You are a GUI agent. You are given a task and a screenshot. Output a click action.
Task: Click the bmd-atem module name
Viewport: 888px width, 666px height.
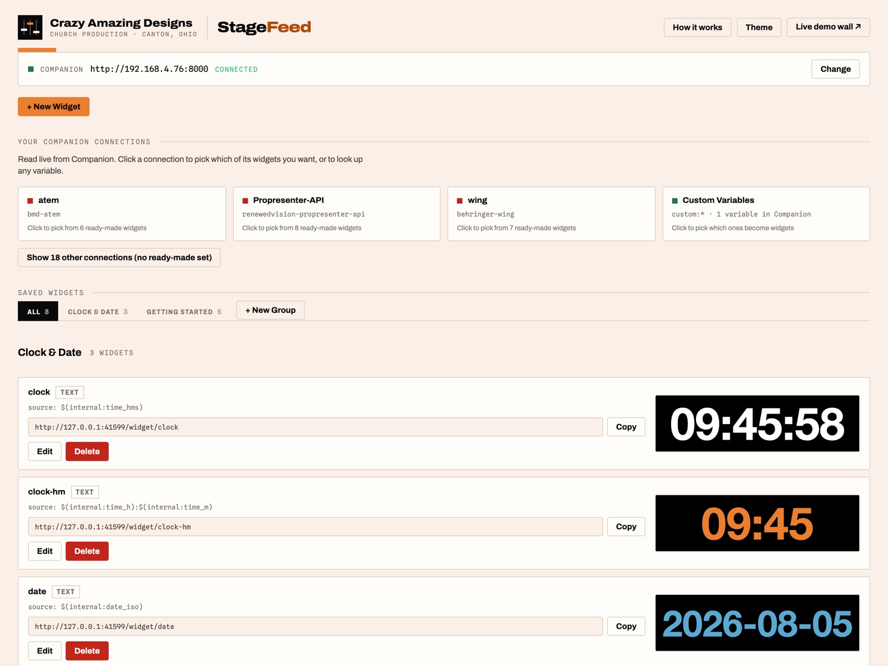coord(44,214)
